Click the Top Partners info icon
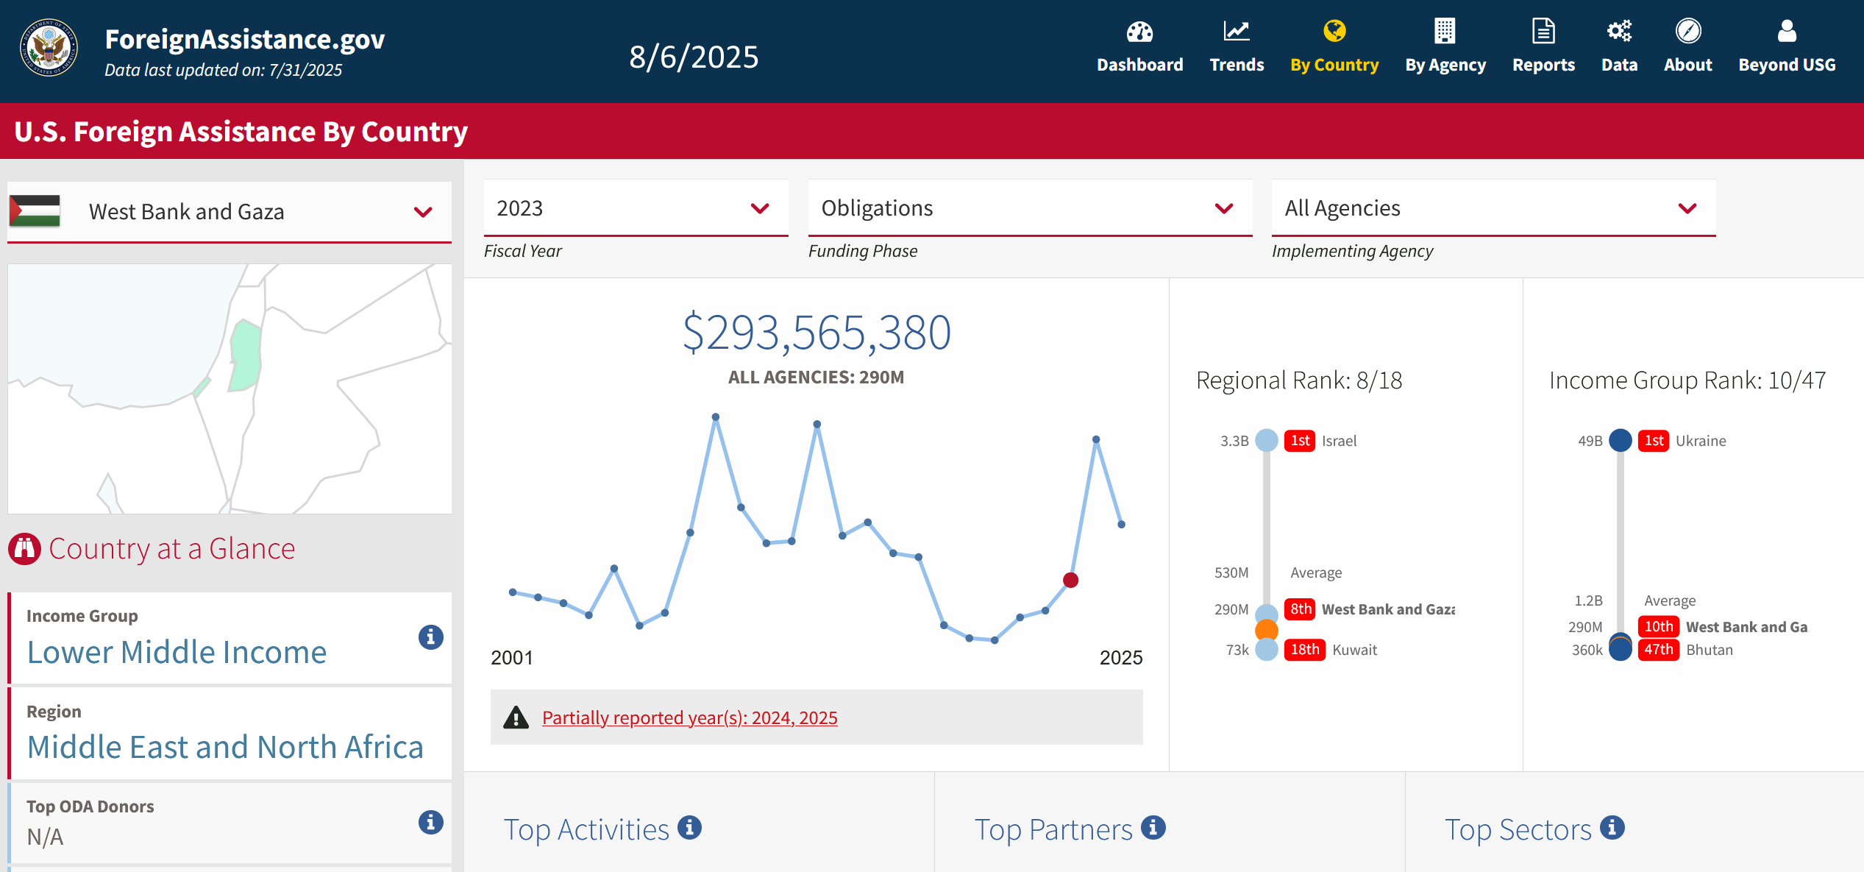The image size is (1864, 872). click(x=1153, y=827)
